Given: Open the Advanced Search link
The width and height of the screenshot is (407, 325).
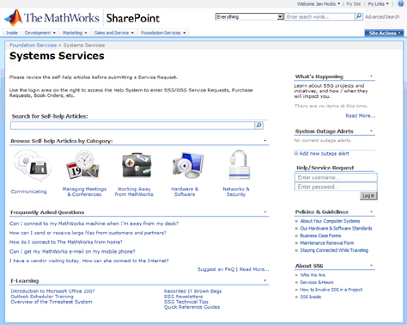Looking at the screenshot, I should click(382, 17).
